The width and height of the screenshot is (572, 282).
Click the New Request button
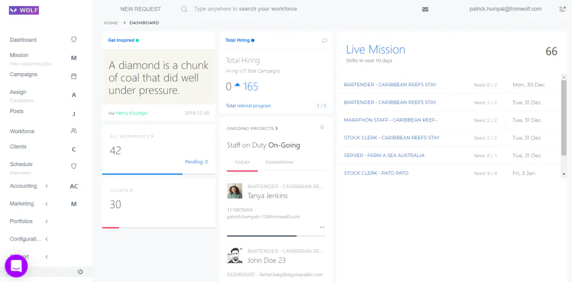[141, 9]
